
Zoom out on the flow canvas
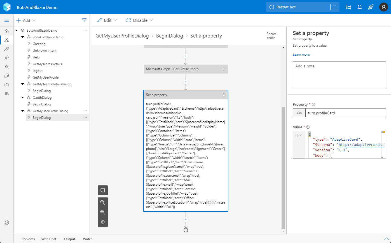[103, 212]
